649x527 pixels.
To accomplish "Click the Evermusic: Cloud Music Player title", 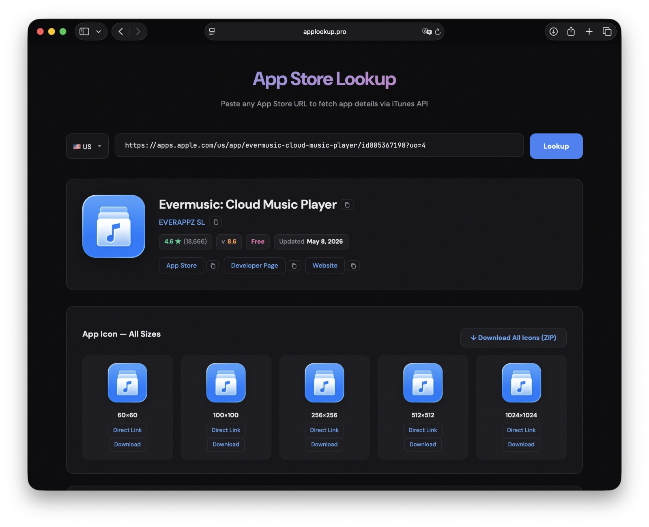I will coord(248,204).
